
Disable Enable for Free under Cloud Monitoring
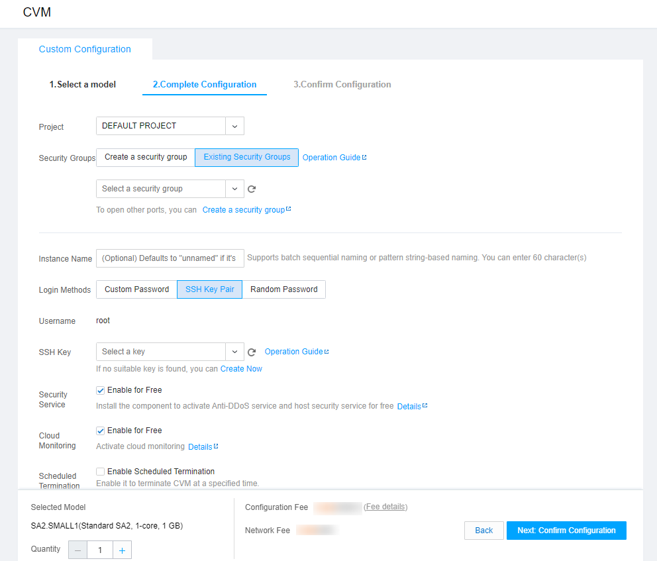pos(100,431)
